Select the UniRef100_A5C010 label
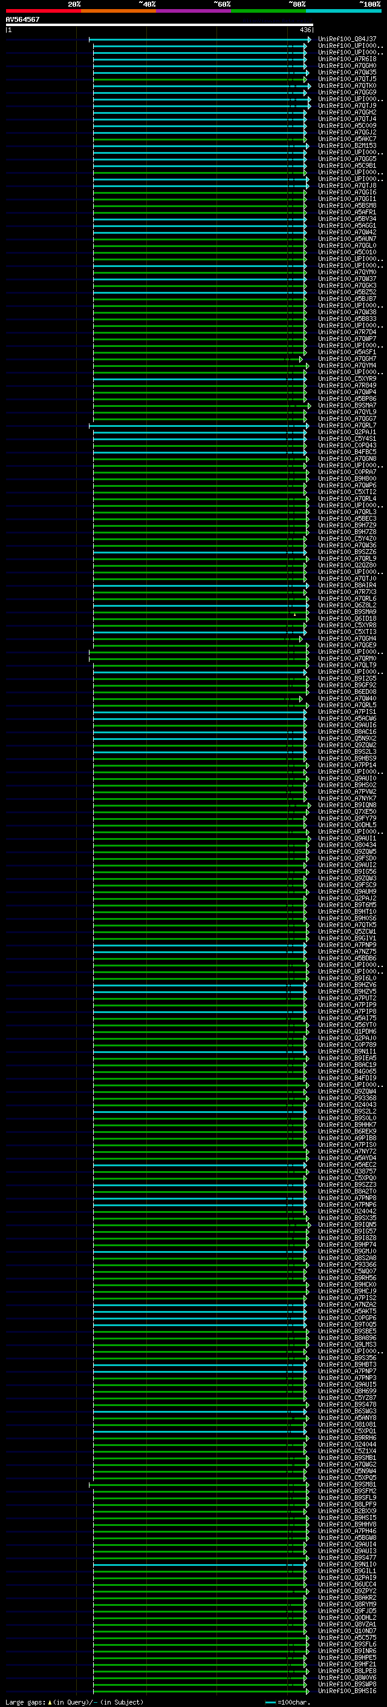This screenshot has width=387, height=1707. pos(347,253)
